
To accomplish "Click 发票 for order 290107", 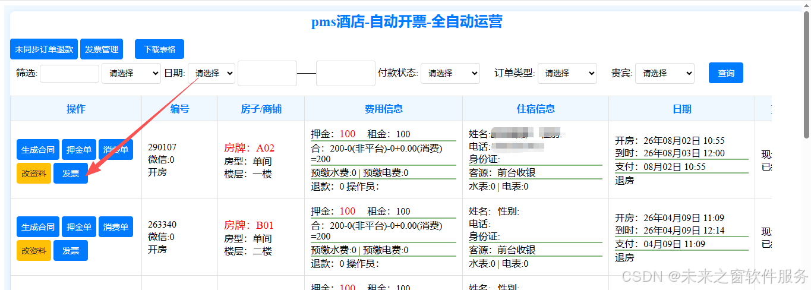I will point(71,174).
